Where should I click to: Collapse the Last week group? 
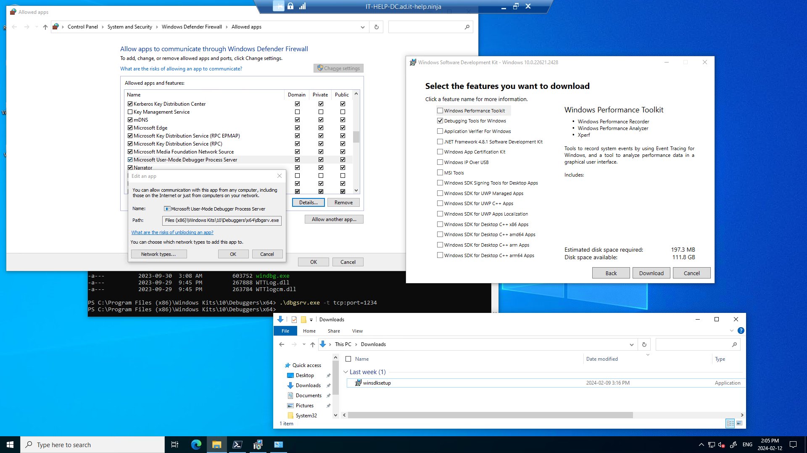click(x=345, y=372)
